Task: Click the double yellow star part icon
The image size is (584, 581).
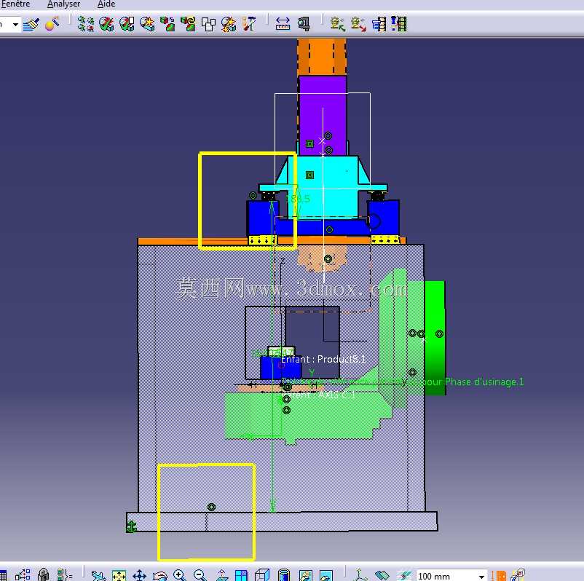Action: pyautogui.click(x=229, y=24)
